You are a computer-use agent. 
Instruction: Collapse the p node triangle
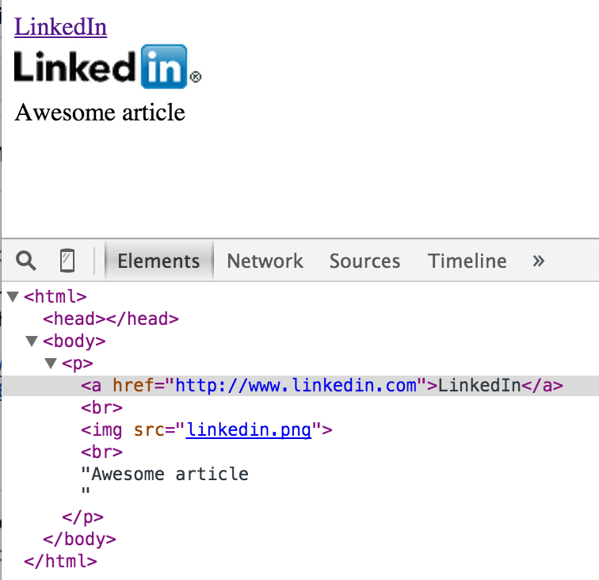click(x=51, y=363)
